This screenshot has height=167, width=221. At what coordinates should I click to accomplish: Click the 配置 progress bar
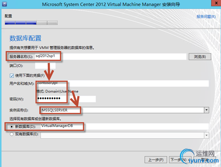(31, 23)
